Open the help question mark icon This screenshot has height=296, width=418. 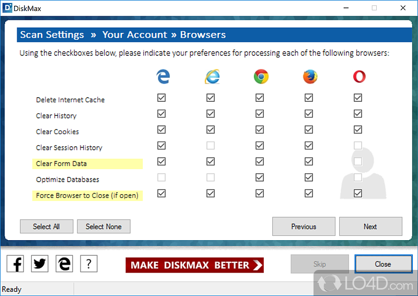(x=89, y=264)
